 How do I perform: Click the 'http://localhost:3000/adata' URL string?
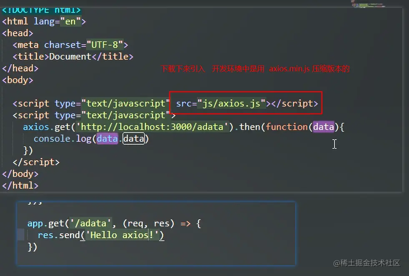click(x=152, y=127)
